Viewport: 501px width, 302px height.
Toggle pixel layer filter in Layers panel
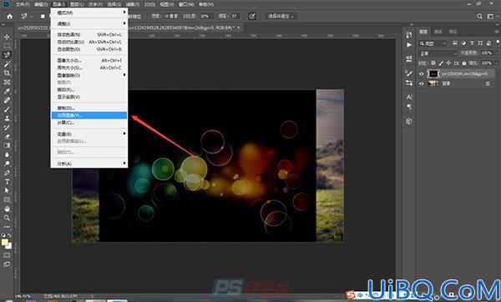(x=455, y=43)
